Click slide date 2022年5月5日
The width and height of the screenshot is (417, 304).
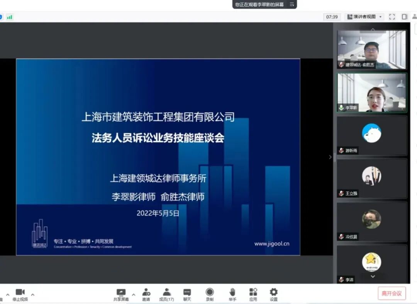(158, 213)
